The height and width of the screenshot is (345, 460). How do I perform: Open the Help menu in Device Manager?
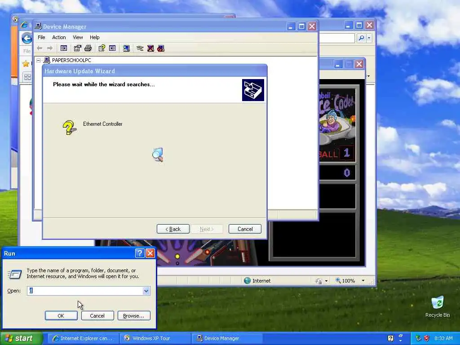(94, 37)
